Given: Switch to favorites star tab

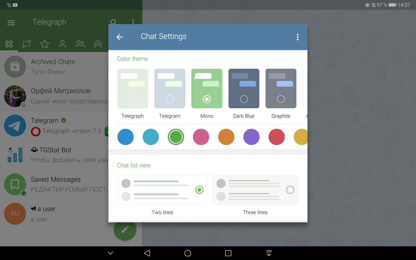Looking at the screenshot, I should 45,44.
